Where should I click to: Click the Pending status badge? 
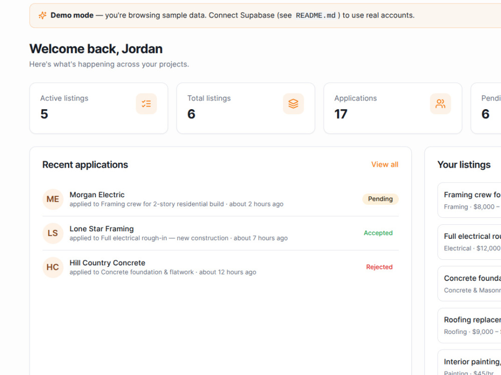tap(380, 199)
